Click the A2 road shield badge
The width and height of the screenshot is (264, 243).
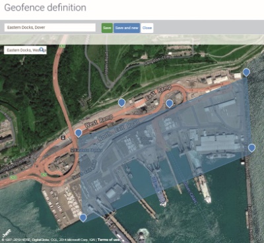point(44,174)
